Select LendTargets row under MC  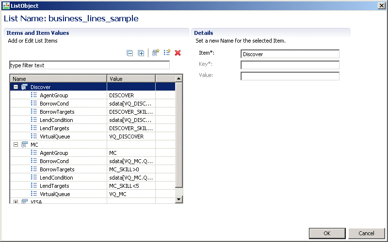(93, 186)
